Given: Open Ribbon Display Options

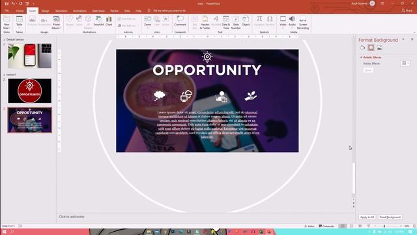Looking at the screenshot, I should (x=382, y=3).
